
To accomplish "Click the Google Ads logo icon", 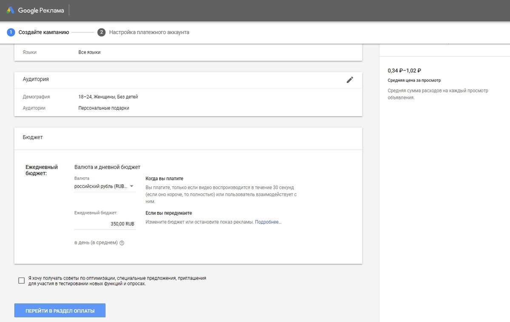I will 10,10.
